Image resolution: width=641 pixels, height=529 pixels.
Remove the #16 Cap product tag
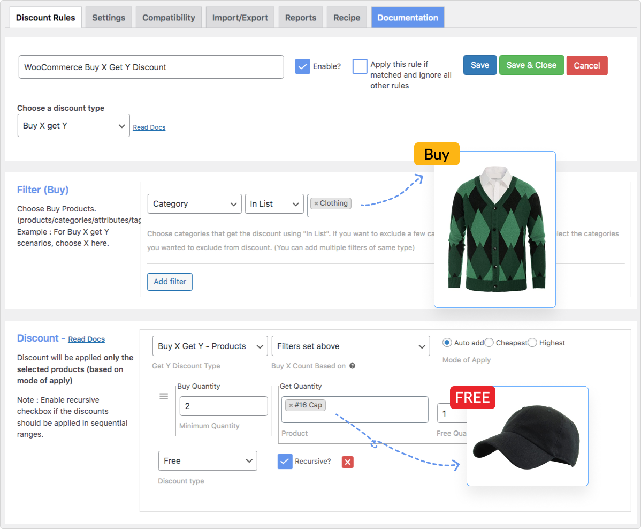pyautogui.click(x=291, y=405)
